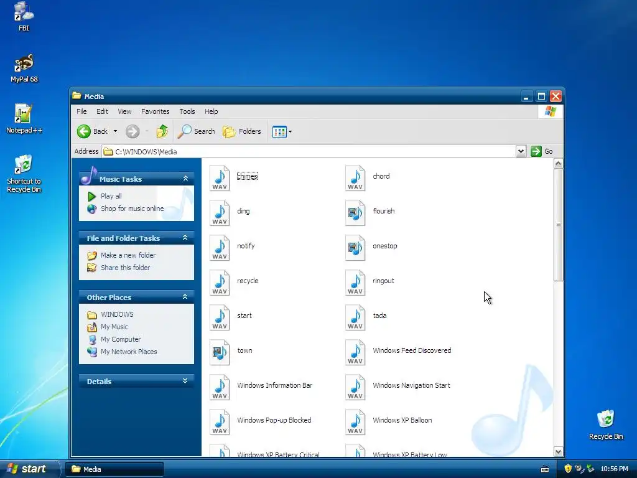Viewport: 637px width, 478px height.
Task: Select Windows Feed Discovered file icon
Action: (355, 352)
